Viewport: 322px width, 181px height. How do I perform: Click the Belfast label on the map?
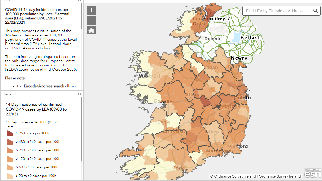tap(250, 38)
